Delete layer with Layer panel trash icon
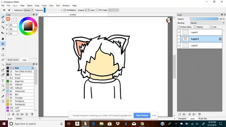The width and height of the screenshot is (226, 127). click(199, 114)
